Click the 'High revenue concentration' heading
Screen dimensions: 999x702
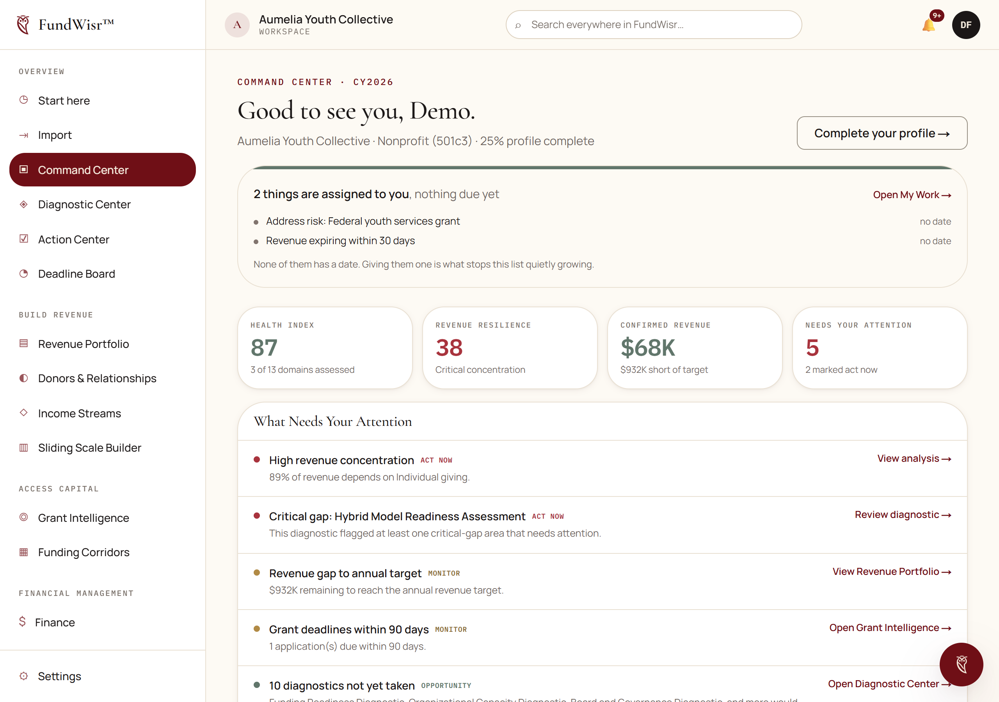[x=341, y=460]
